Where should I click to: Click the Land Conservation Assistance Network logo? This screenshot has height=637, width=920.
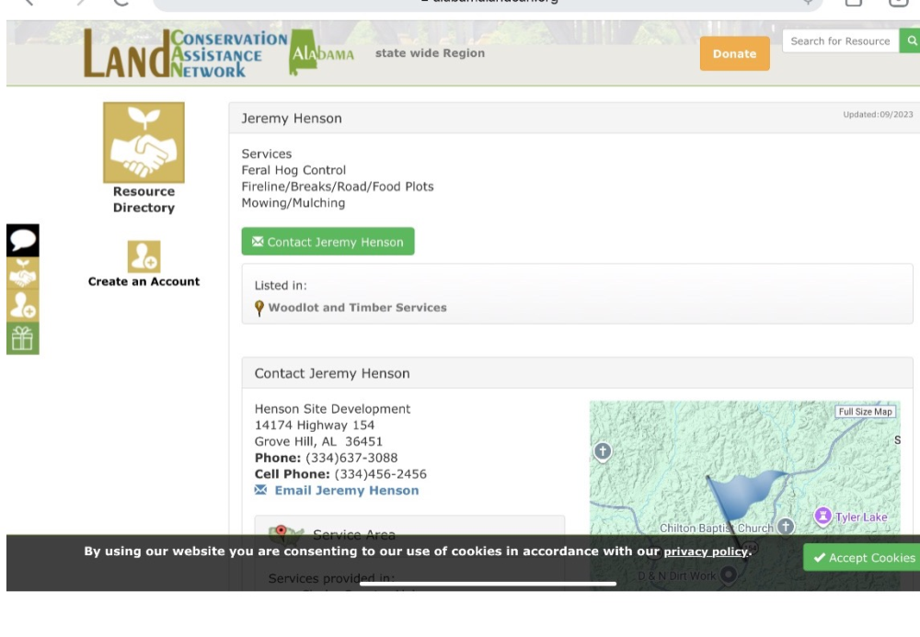(184, 54)
